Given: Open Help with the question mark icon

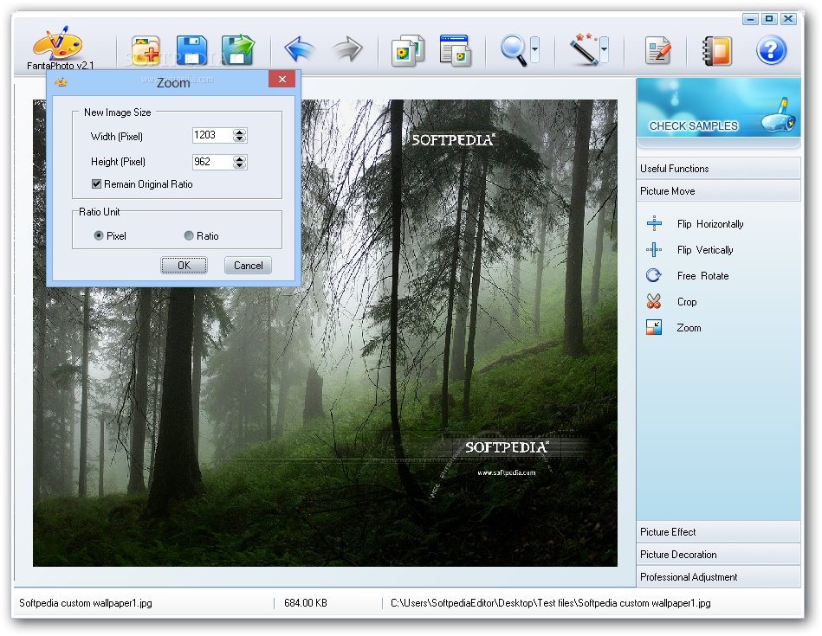Looking at the screenshot, I should pyautogui.click(x=771, y=50).
